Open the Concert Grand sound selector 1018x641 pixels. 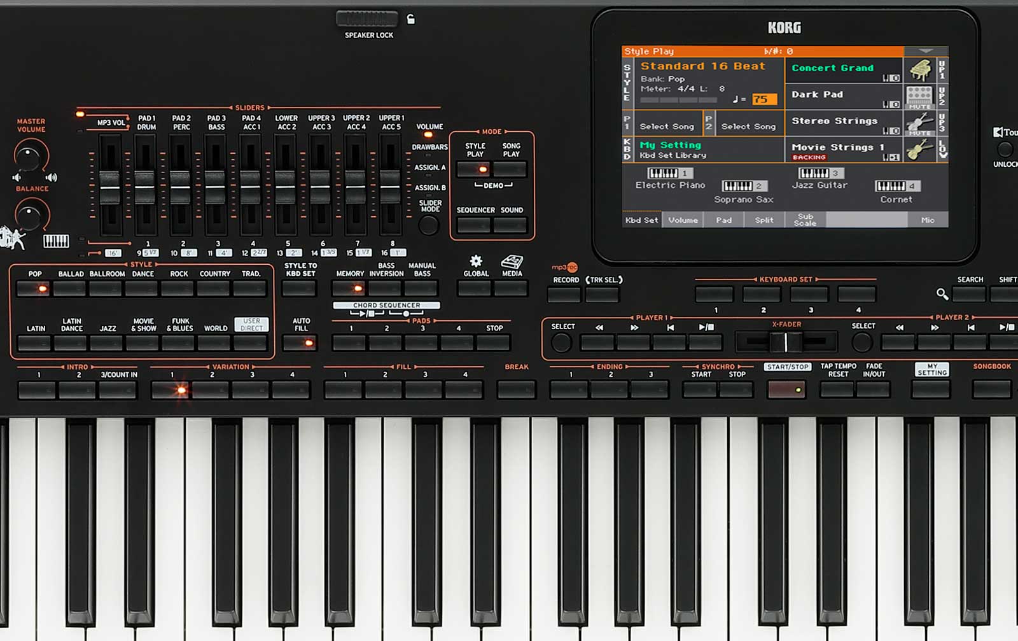(x=844, y=71)
